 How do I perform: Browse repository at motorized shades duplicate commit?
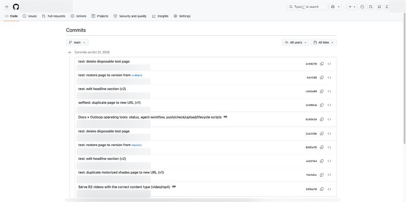tap(329, 174)
